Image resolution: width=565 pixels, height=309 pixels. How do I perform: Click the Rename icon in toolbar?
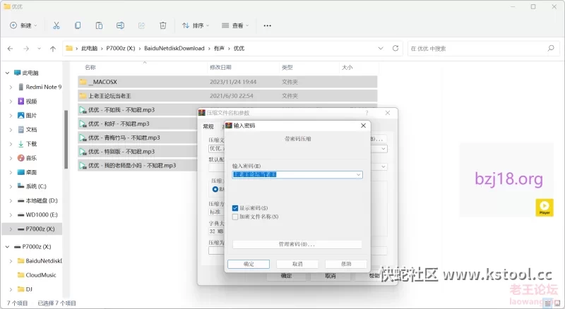point(120,25)
